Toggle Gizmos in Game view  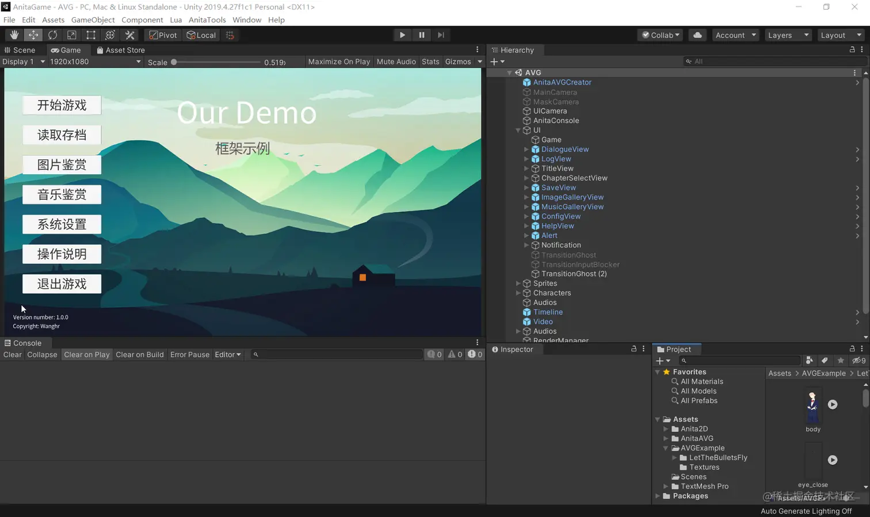[458, 62]
